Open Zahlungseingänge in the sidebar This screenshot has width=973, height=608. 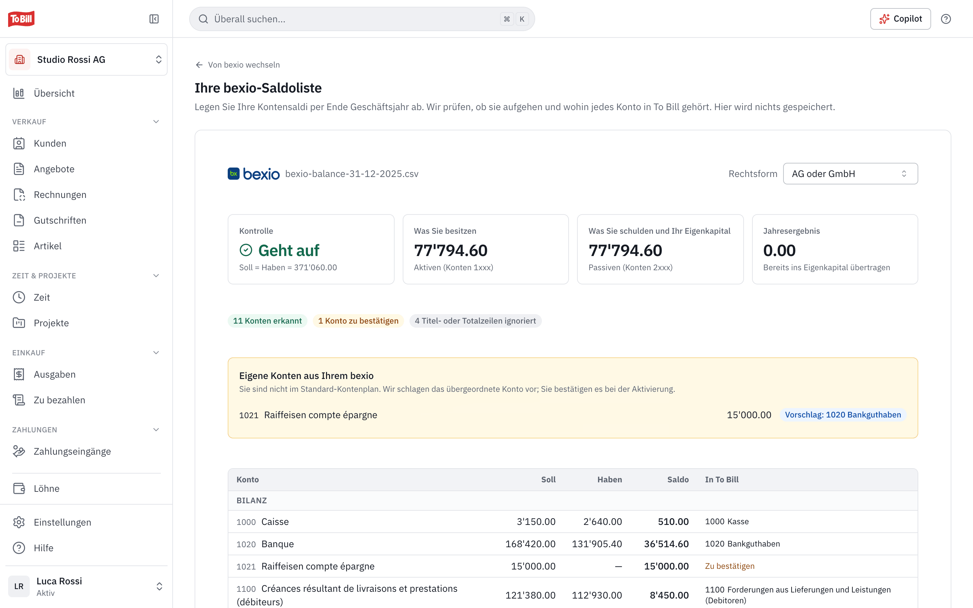click(86, 451)
